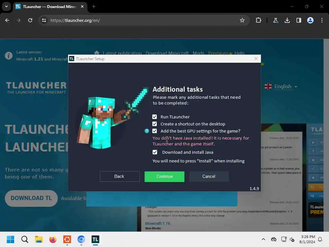The image size is (329, 247).
Task: Click the DOWNLOAD TL button on webpage
Action: coord(31,198)
